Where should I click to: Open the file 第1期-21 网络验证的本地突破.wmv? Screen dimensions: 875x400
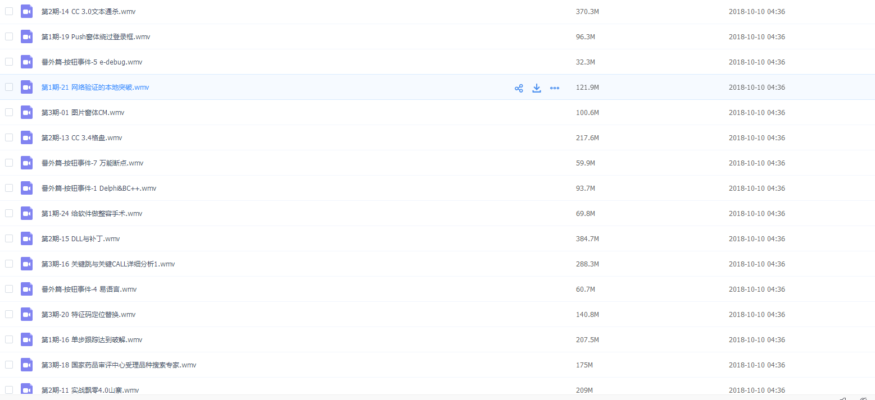click(95, 88)
